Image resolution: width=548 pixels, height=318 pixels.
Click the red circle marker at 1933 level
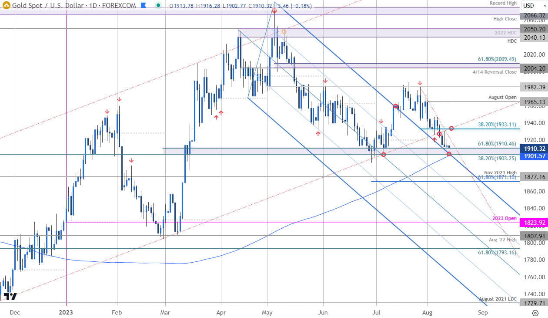[x=452, y=128]
